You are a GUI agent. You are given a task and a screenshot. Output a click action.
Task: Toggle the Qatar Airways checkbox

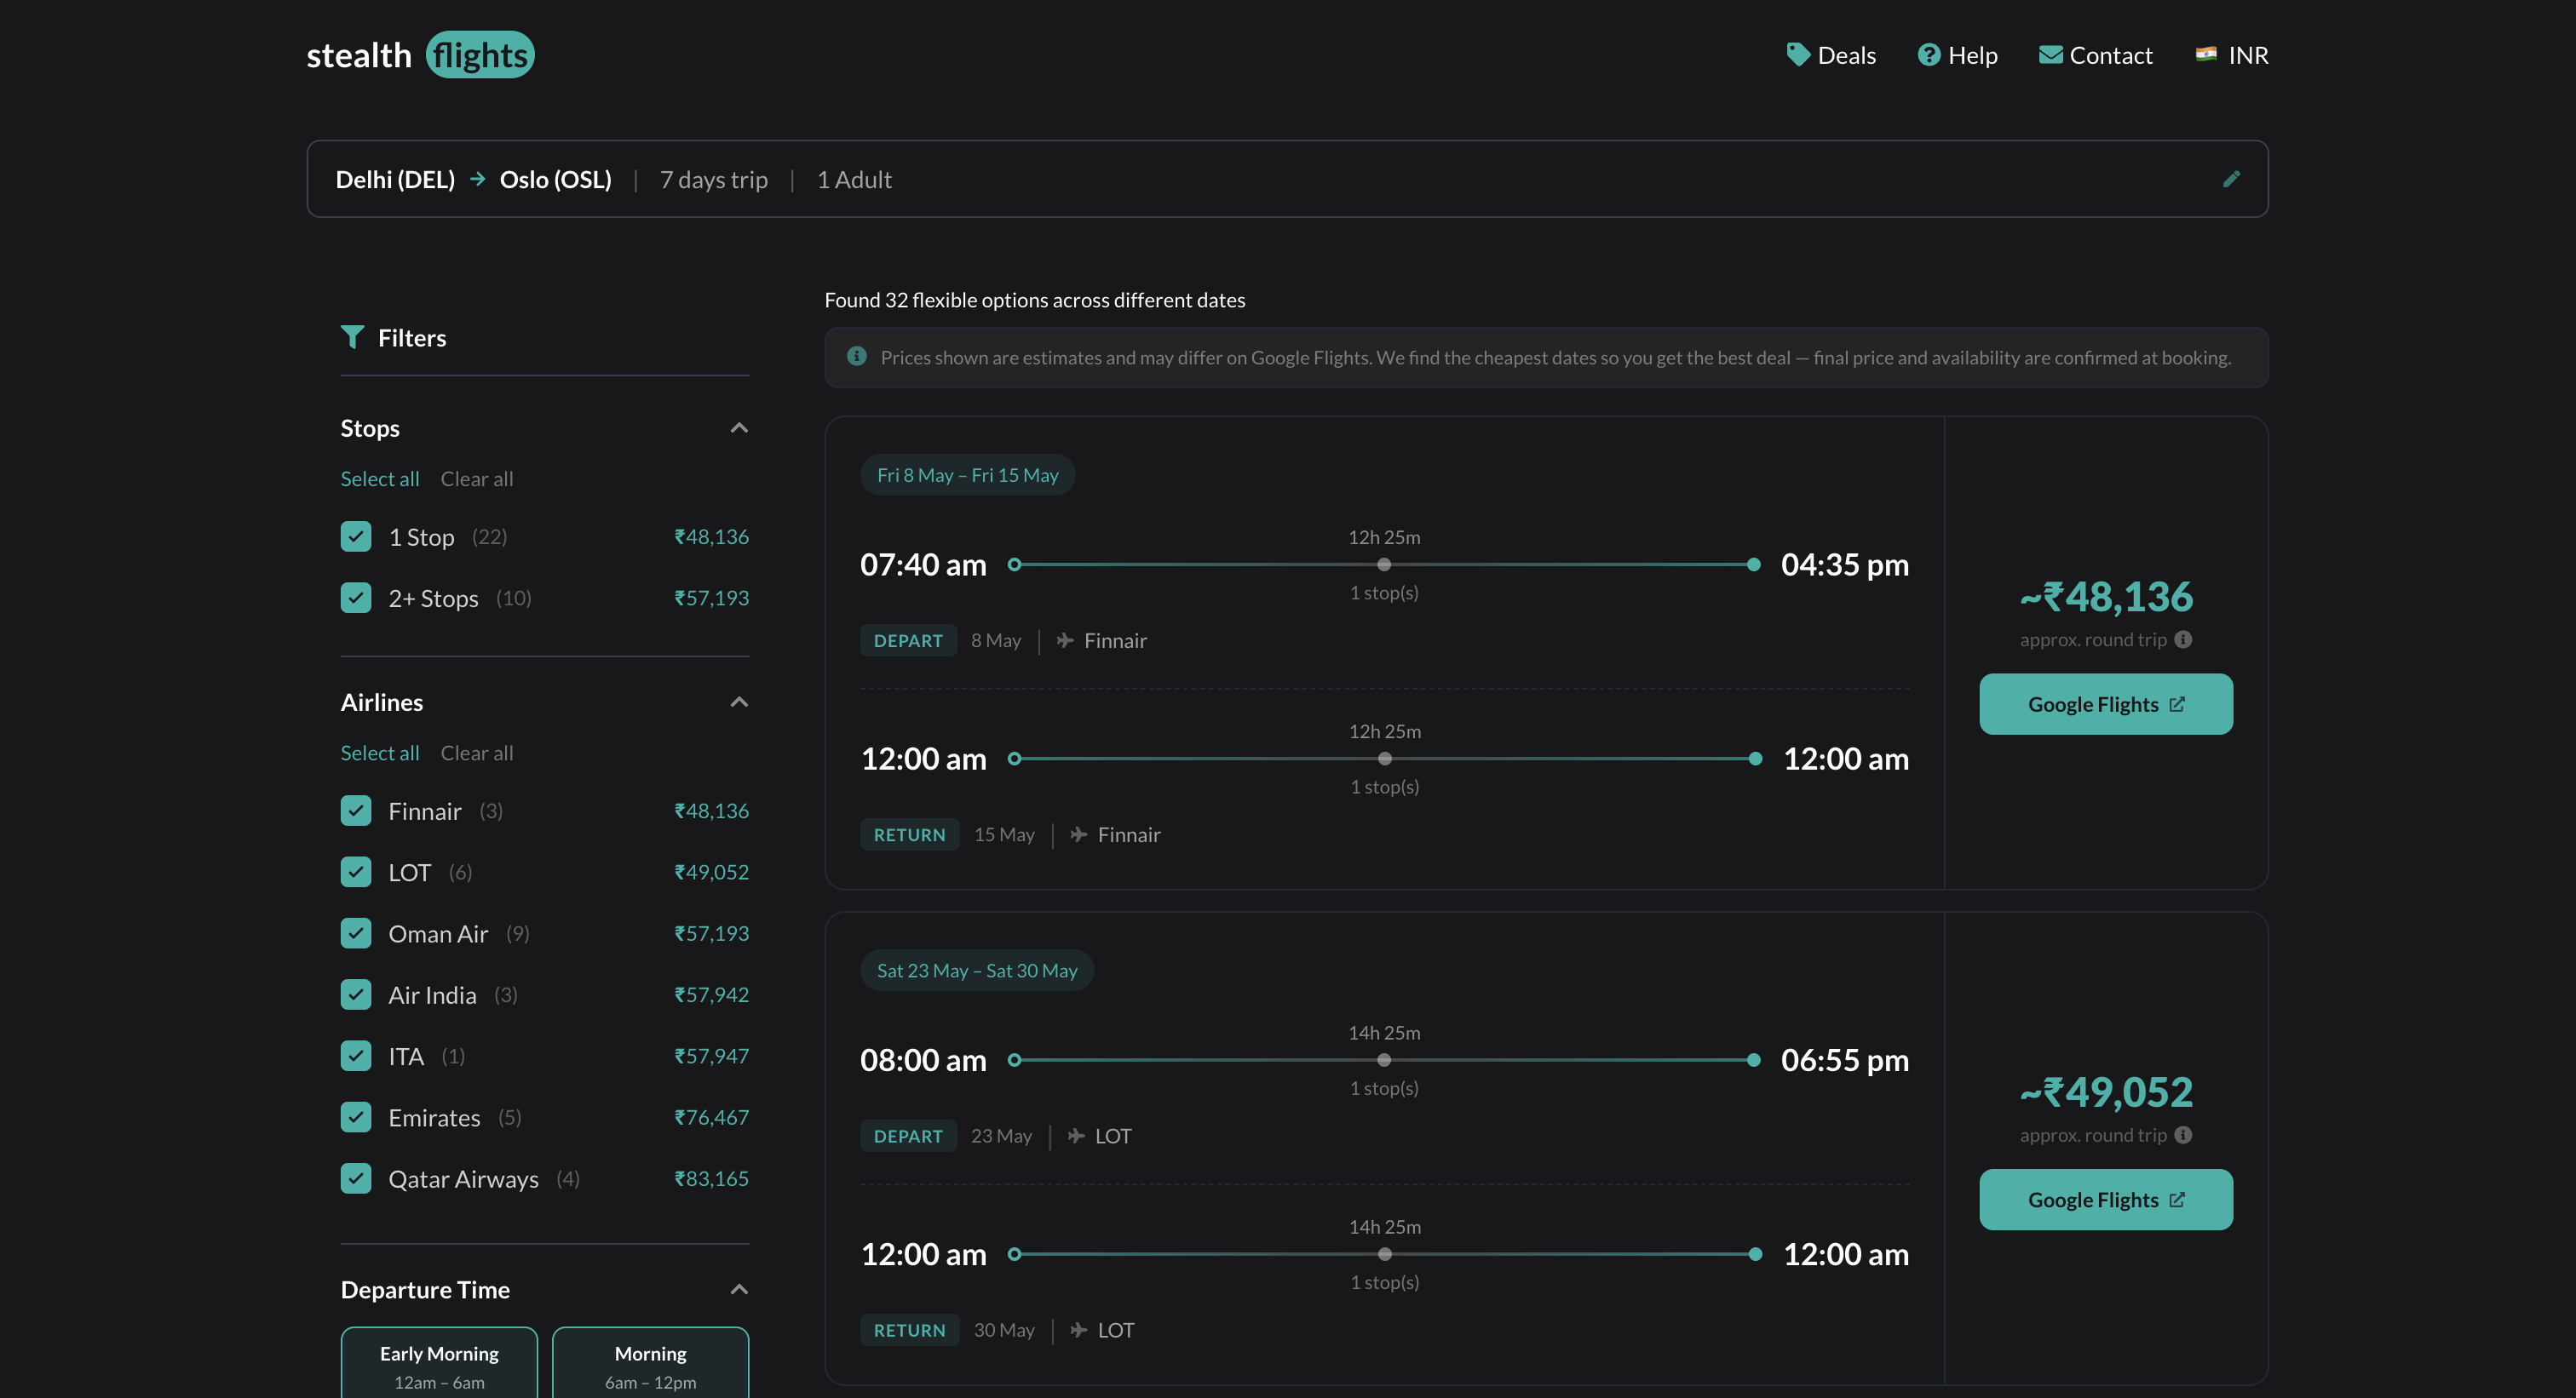tap(356, 1179)
